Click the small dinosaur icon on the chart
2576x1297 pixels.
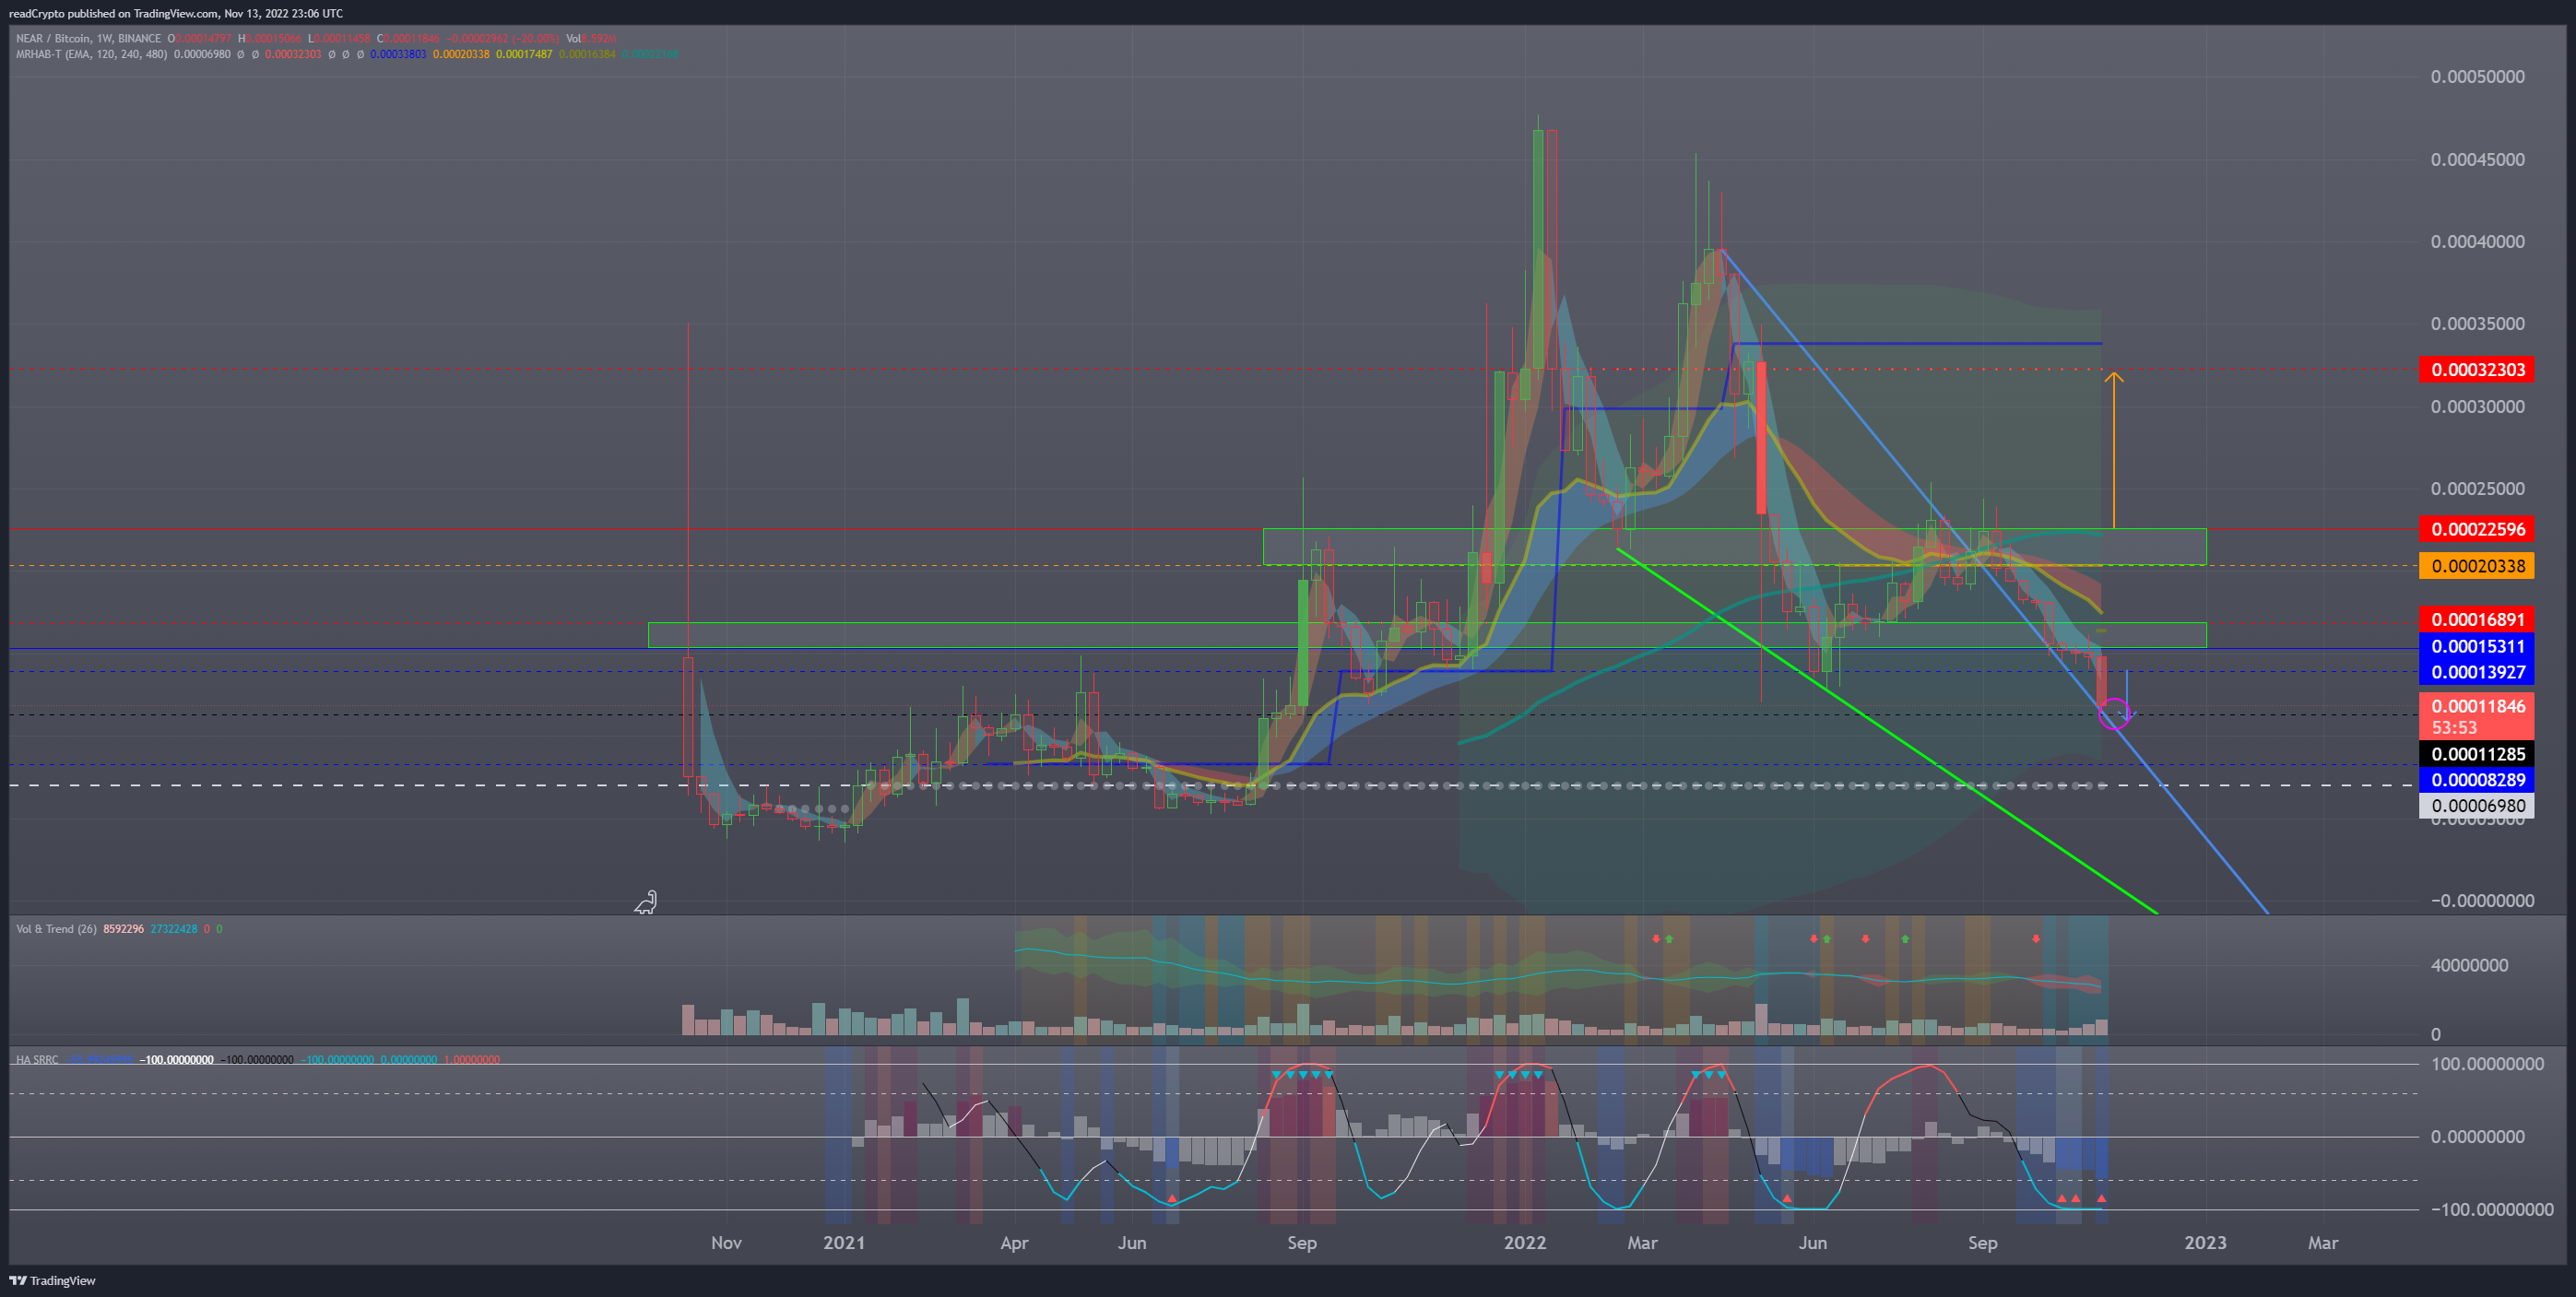pyautogui.click(x=646, y=903)
